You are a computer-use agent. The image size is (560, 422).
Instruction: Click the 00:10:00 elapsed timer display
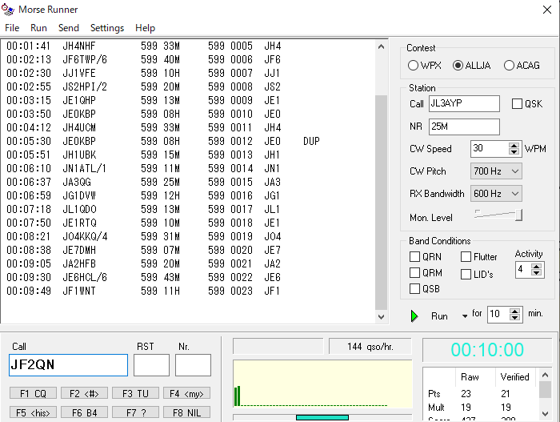pyautogui.click(x=487, y=350)
